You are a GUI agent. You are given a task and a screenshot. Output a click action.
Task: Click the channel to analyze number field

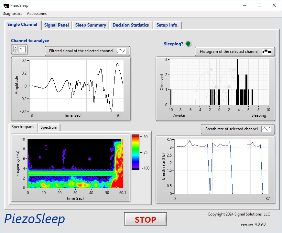(x=23, y=50)
